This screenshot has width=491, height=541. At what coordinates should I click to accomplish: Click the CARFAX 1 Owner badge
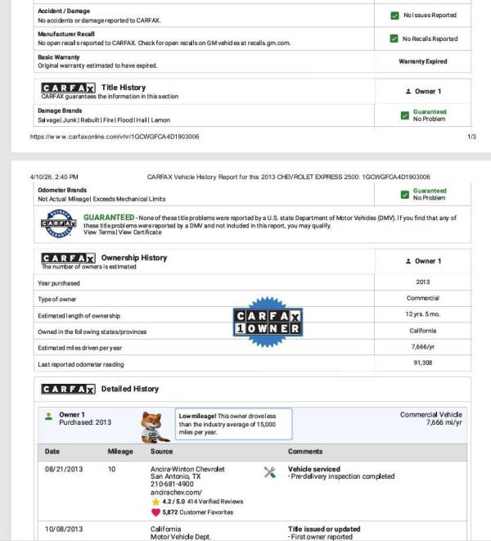tap(268, 322)
